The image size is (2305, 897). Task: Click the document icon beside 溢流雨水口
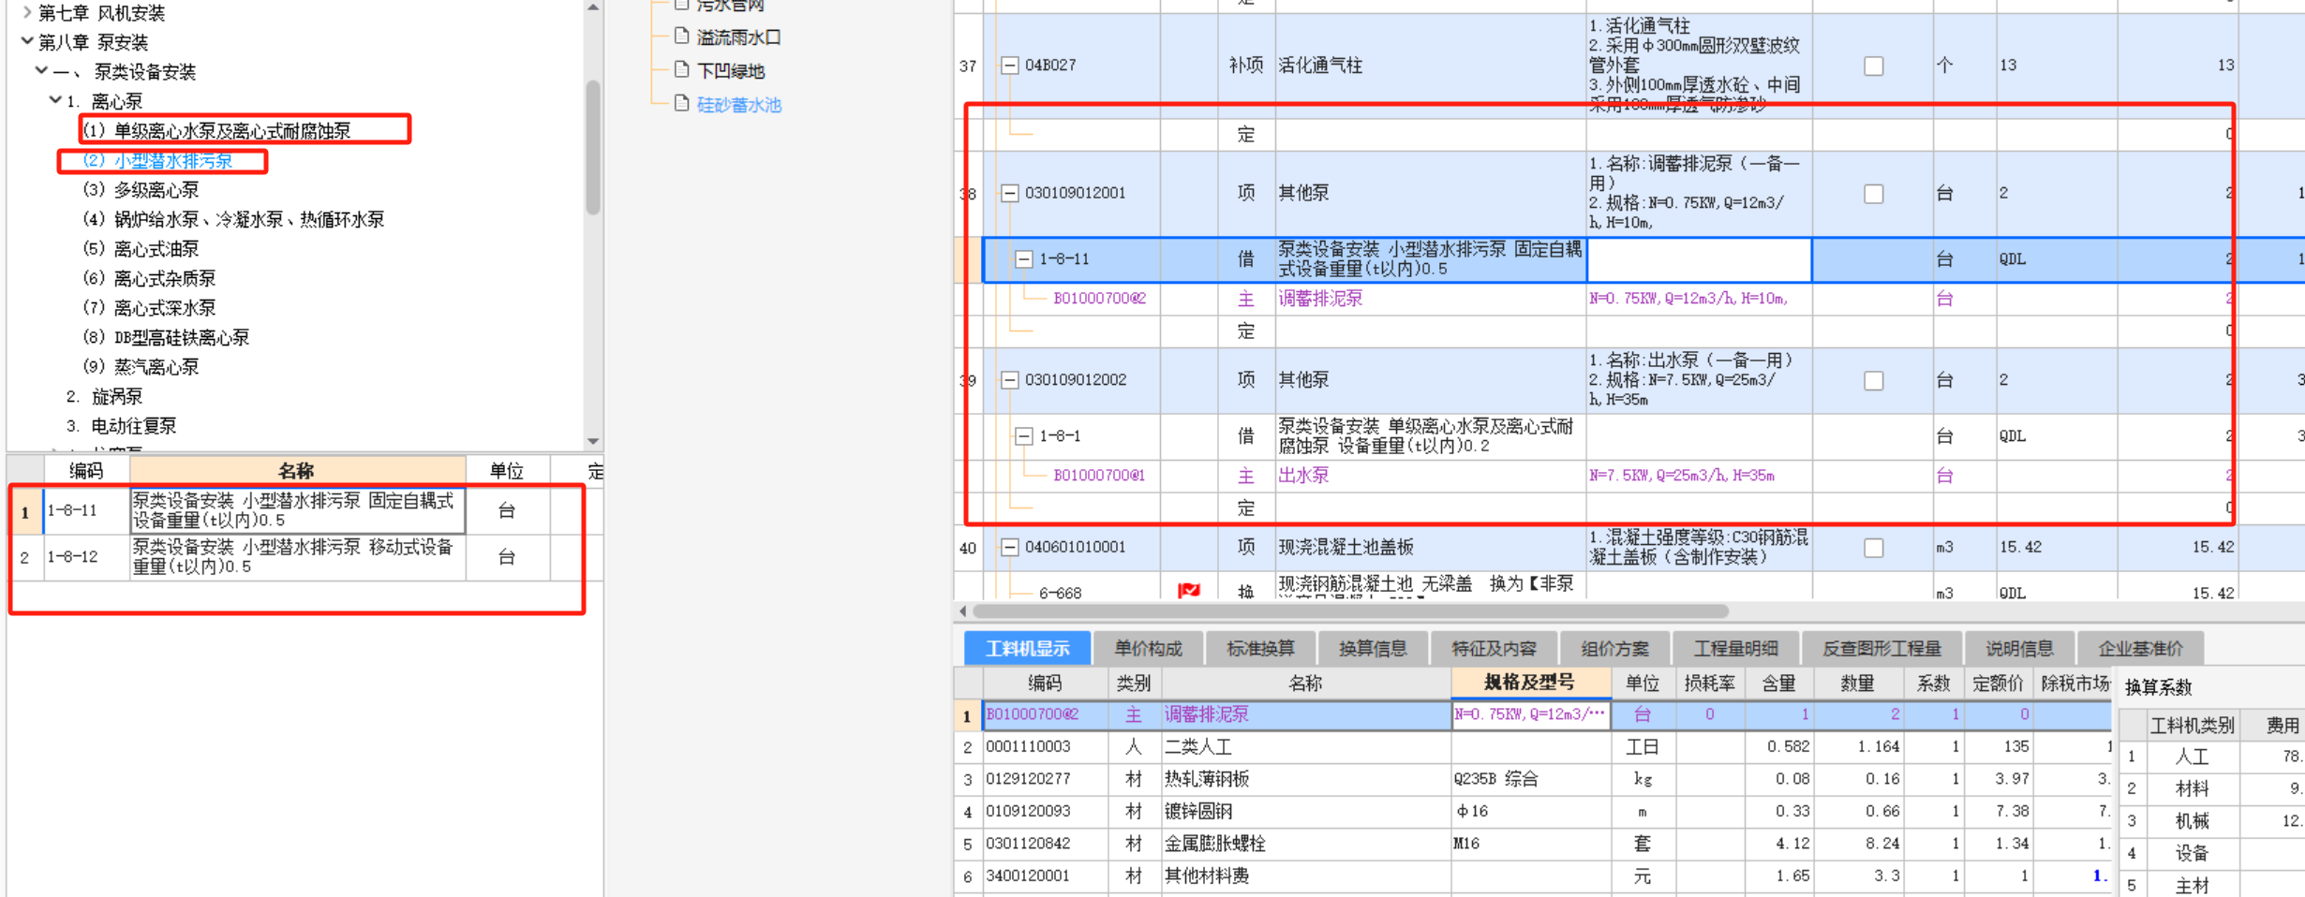click(682, 37)
